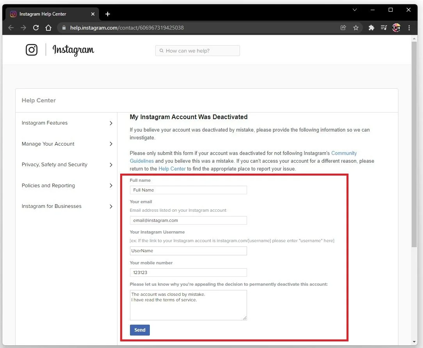Click the Help Center heading
This screenshot has width=423, height=348.
39,100
